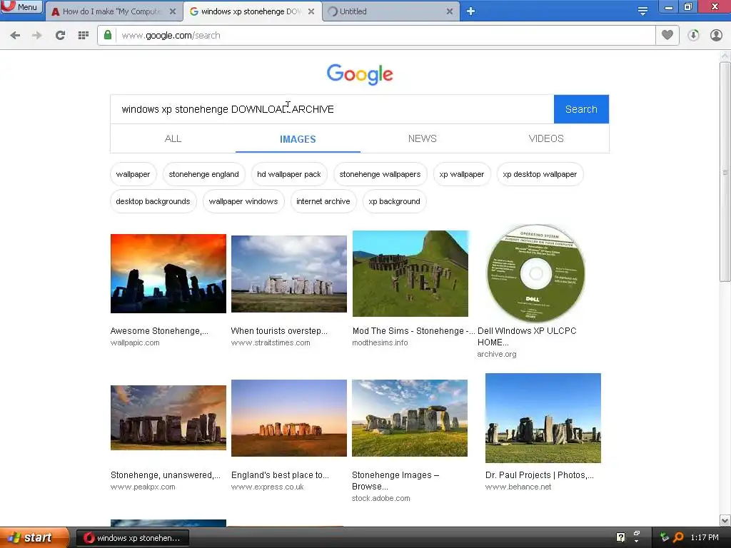
Task: Click the blue Search button
Action: pos(581,109)
